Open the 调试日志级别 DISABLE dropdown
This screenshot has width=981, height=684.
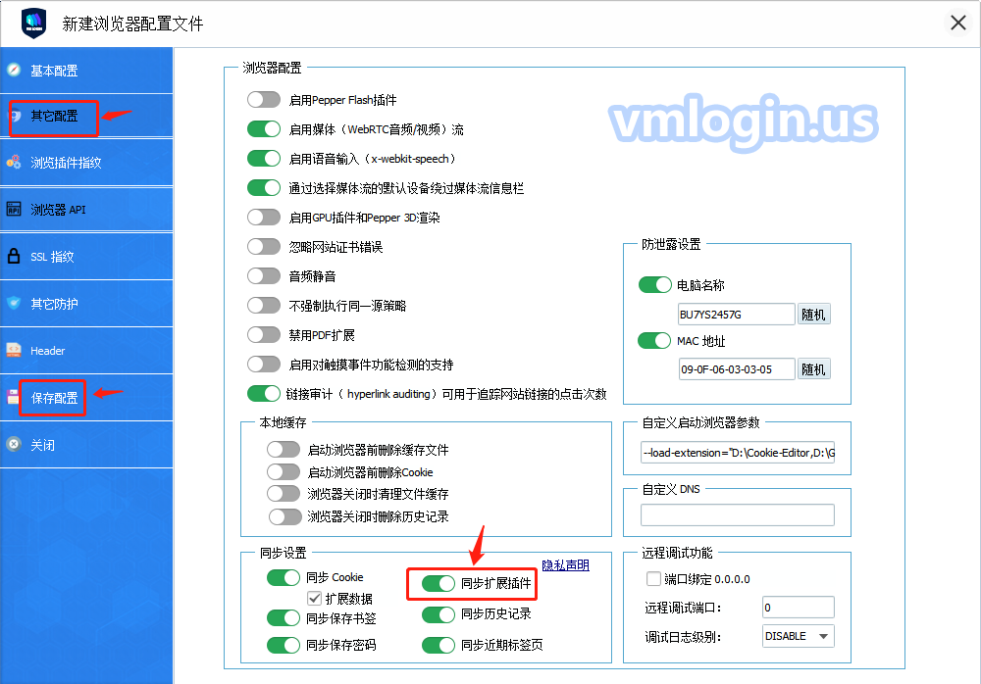[798, 636]
